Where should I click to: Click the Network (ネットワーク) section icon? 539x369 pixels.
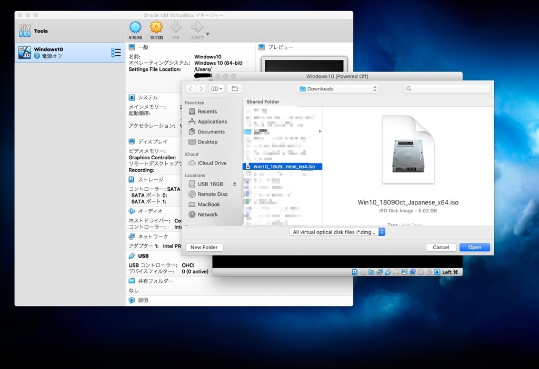[x=132, y=237]
